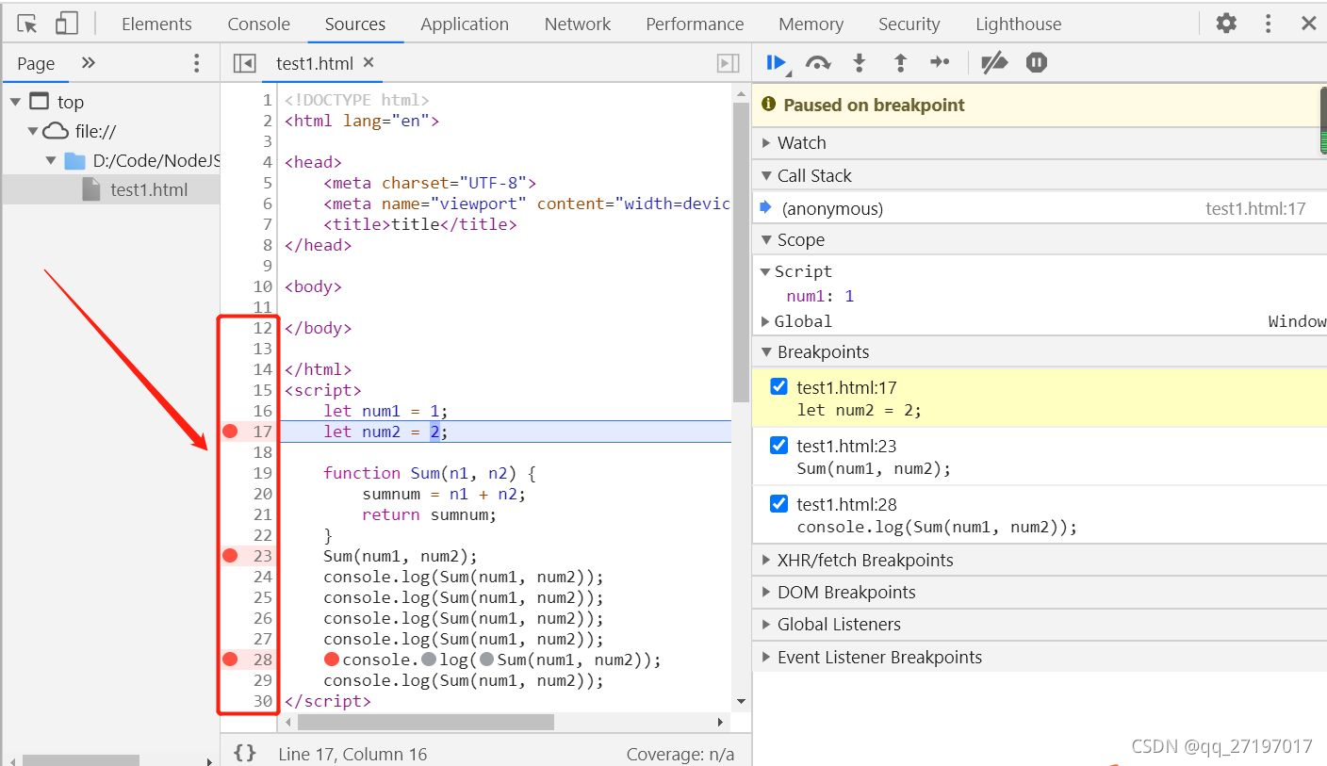Open DevTools settings gear

(1226, 24)
